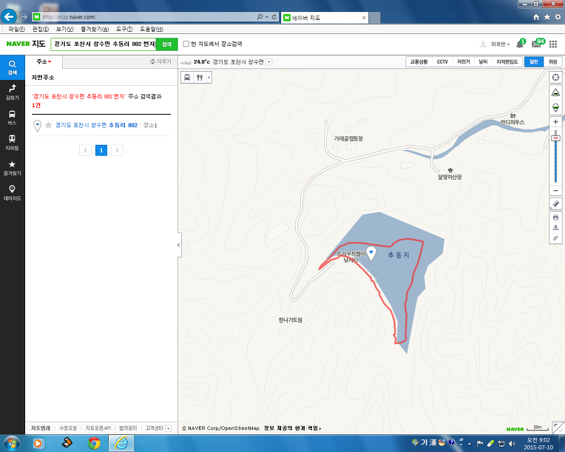Toggle 날씨 weather overlay

pos(483,62)
